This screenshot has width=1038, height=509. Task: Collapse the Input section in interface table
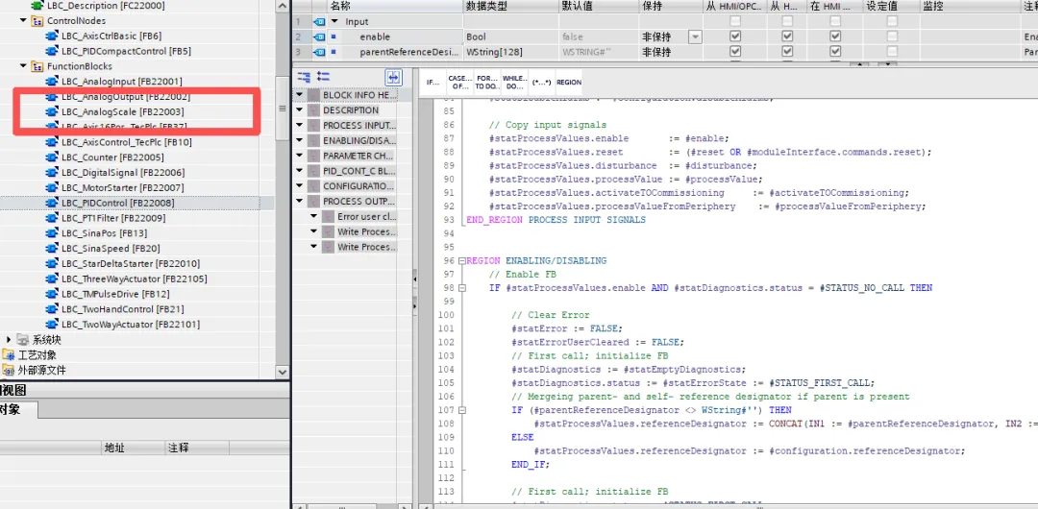click(x=334, y=22)
